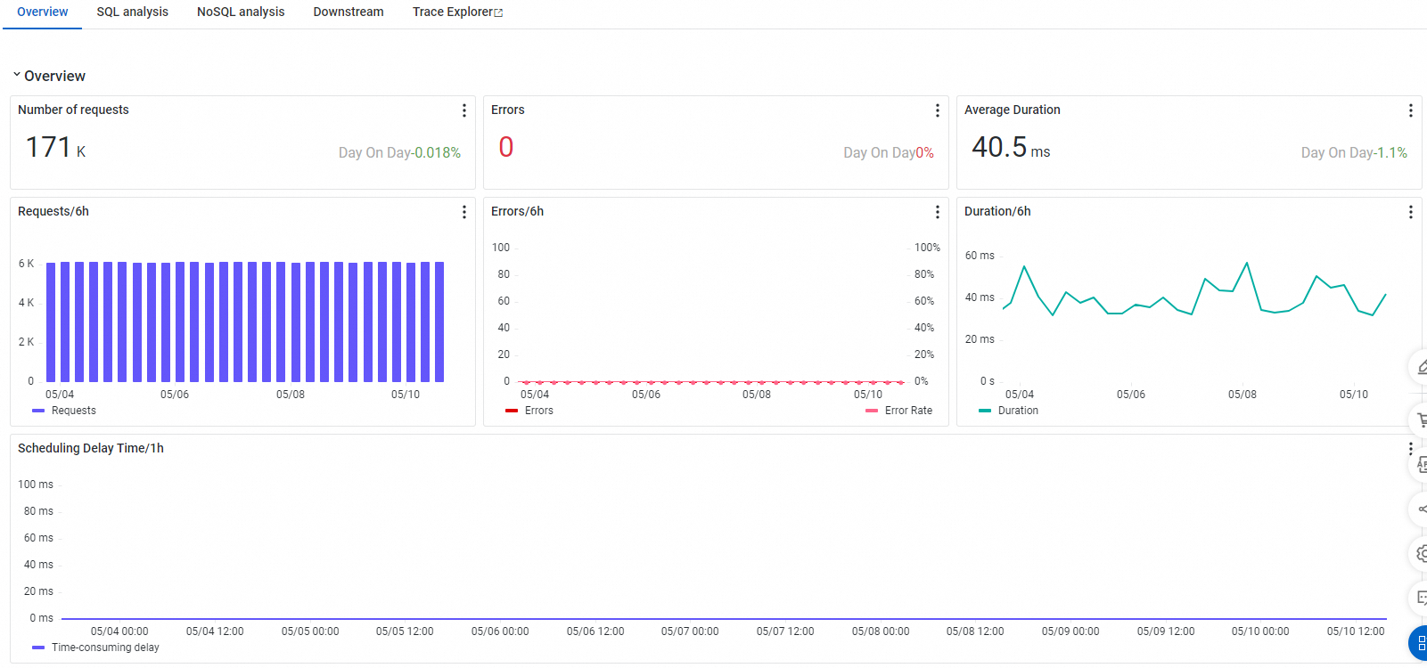The image size is (1427, 668).
Task: Click Day On Day 0% text
Action: (x=889, y=152)
